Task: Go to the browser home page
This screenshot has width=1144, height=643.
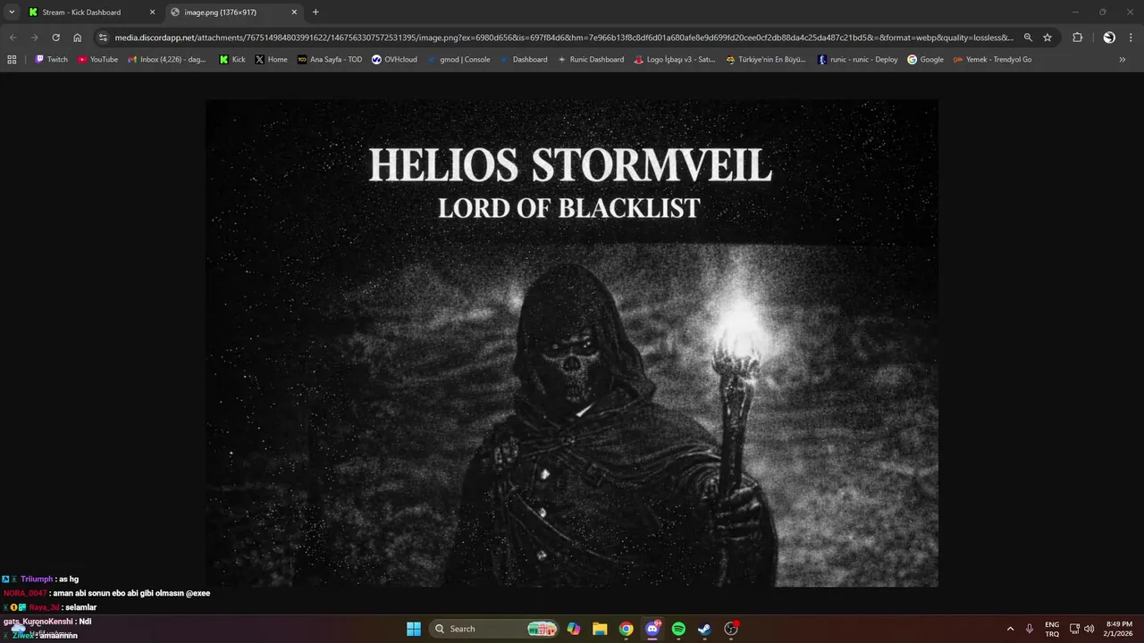Action: click(x=78, y=38)
